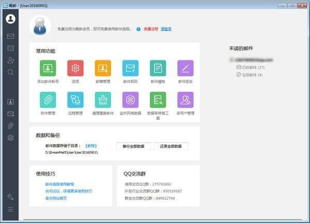Open 邮件模板 mail template icon

pyautogui.click(x=158, y=68)
